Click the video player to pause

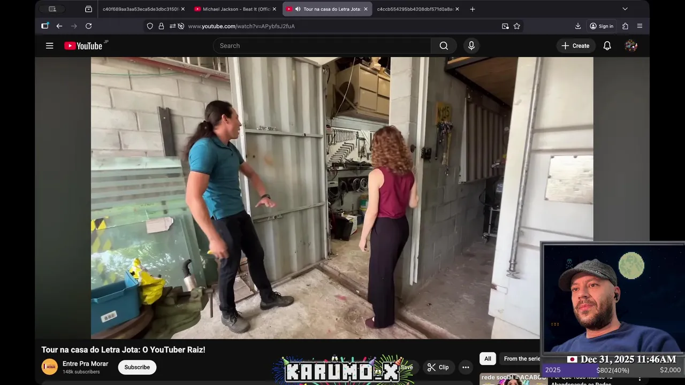342,198
